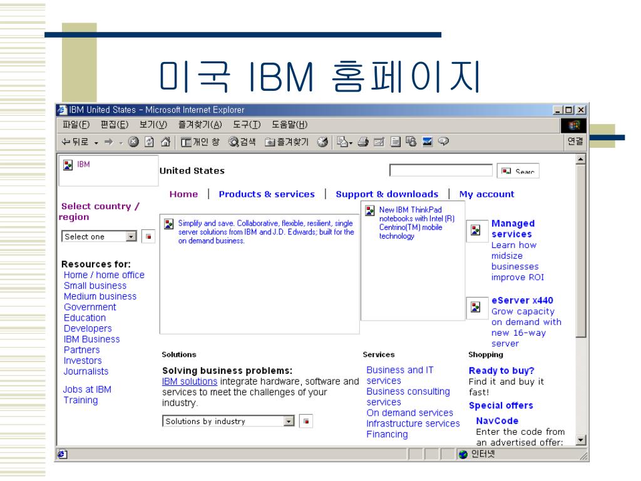641x481 pixels.
Task: Click the Search button beside the field
Action: pos(518,171)
